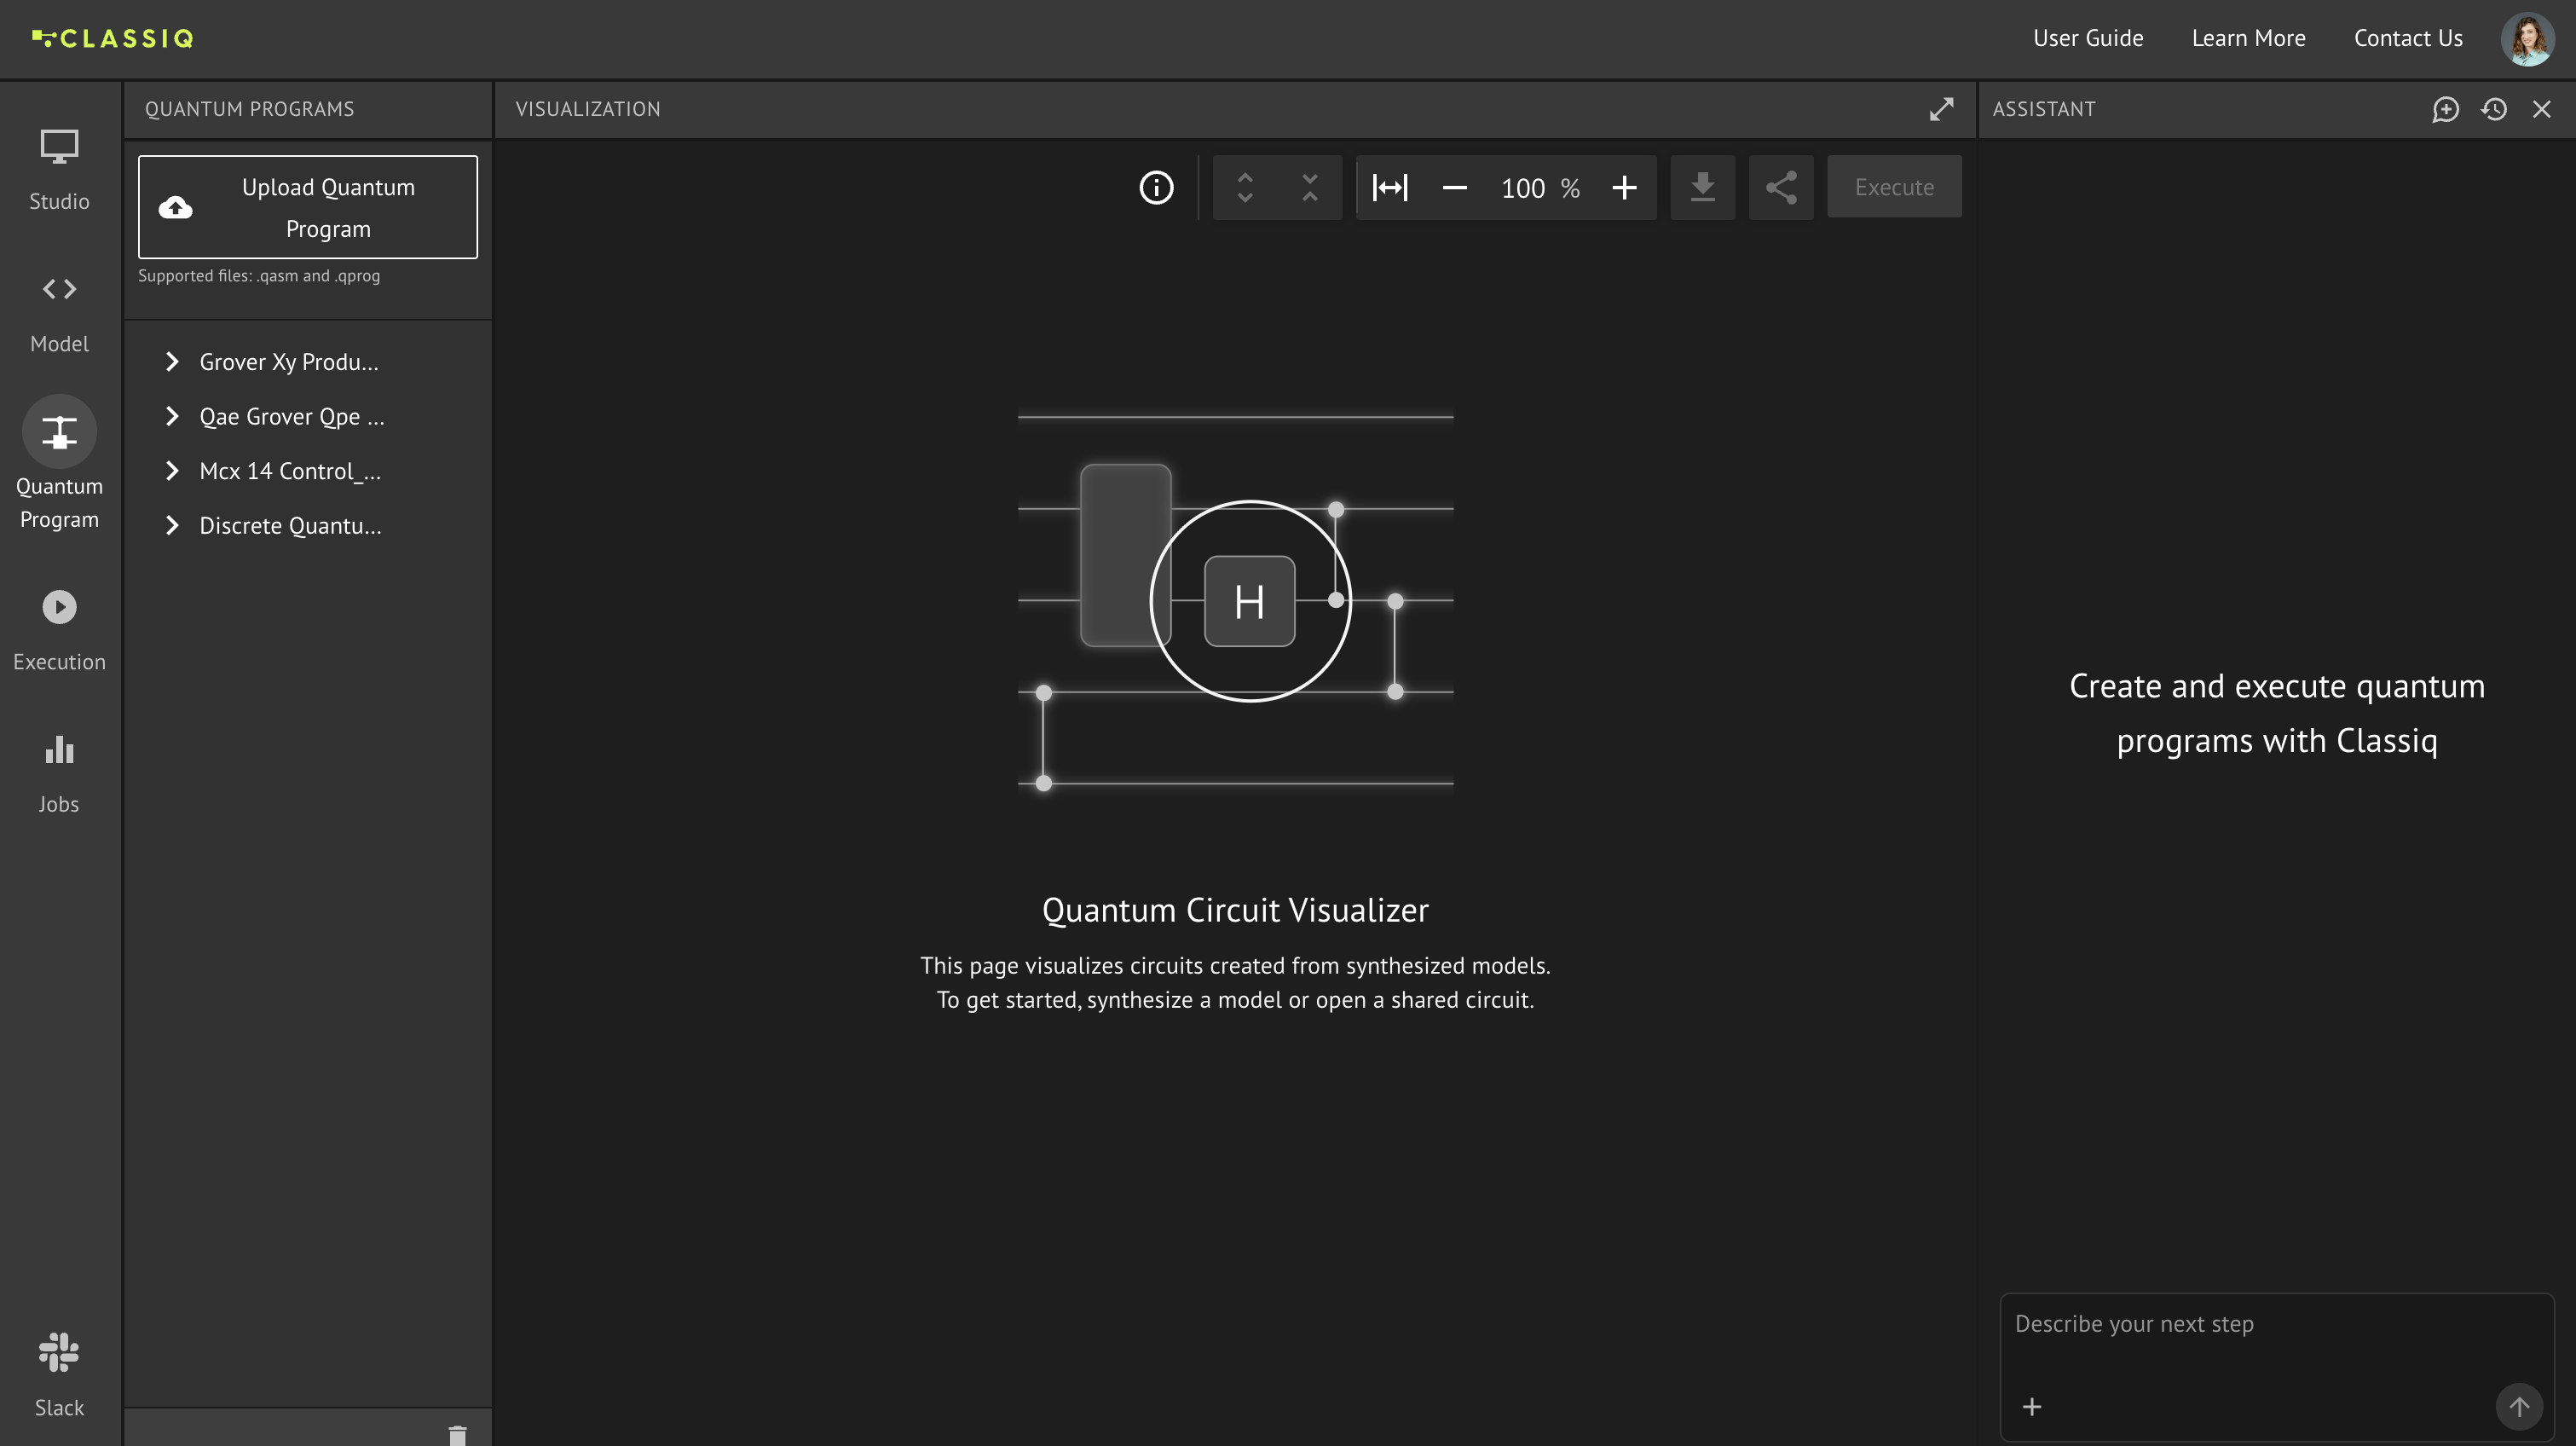Expand all circuit blocks

tap(1245, 187)
